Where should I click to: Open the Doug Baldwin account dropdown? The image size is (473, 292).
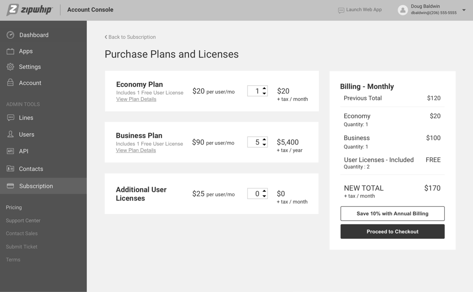pos(464,9)
